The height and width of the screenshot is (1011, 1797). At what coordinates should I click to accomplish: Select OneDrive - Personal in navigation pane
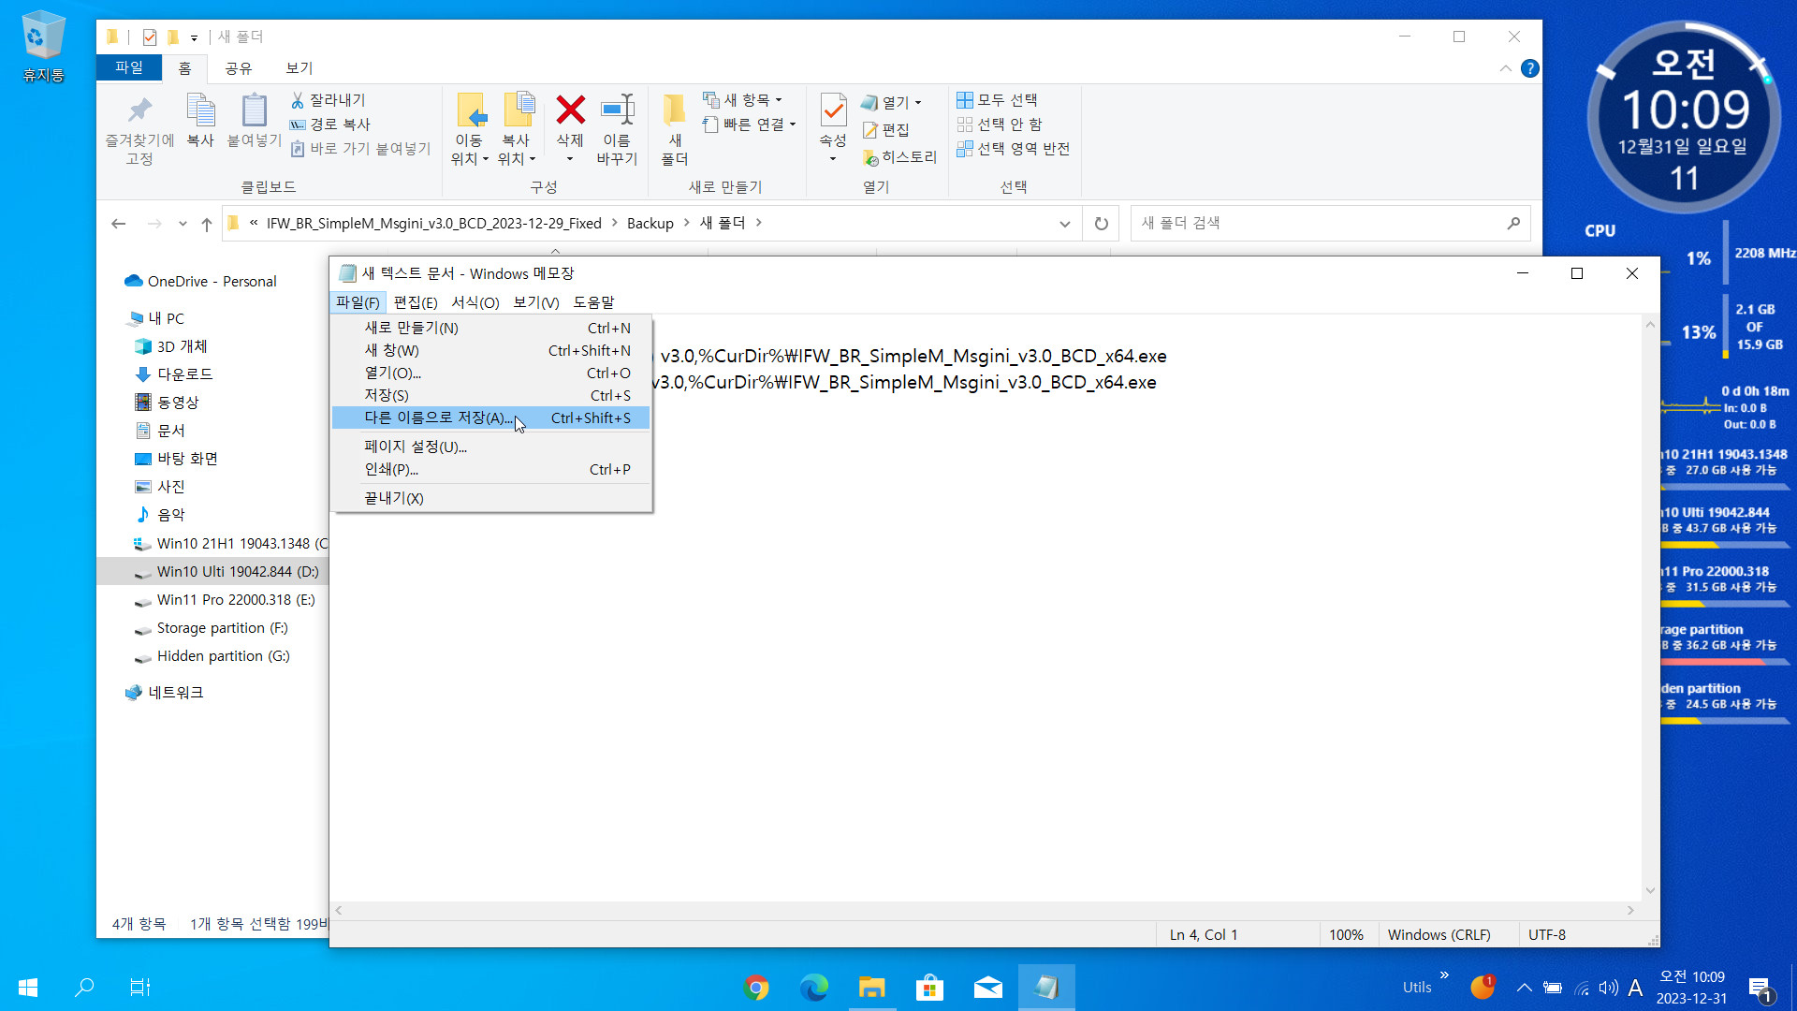click(x=212, y=282)
